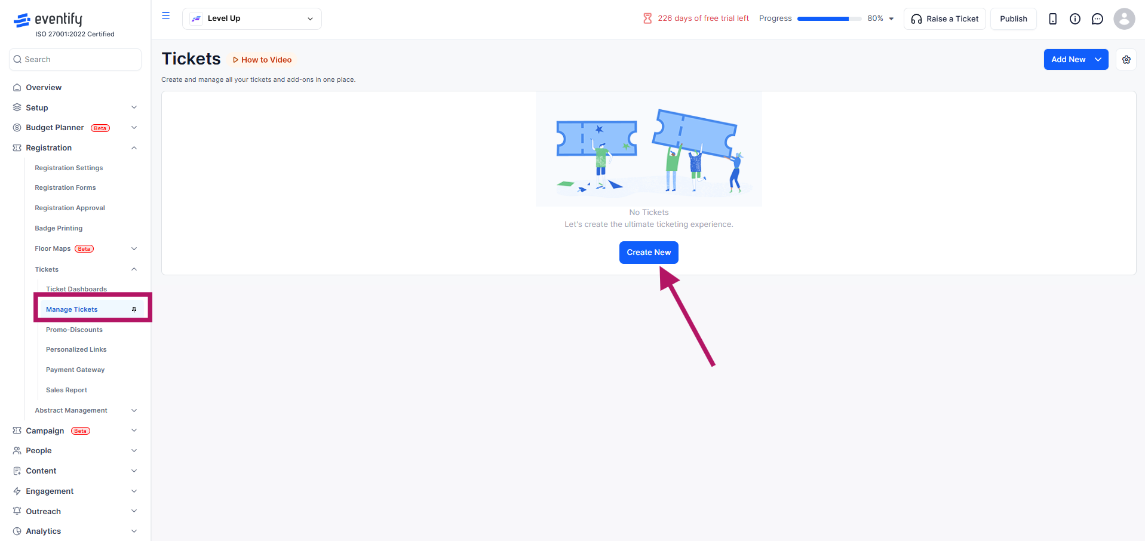The height and width of the screenshot is (541, 1145).
Task: Expand the Engagement section chevron
Action: pyautogui.click(x=134, y=491)
